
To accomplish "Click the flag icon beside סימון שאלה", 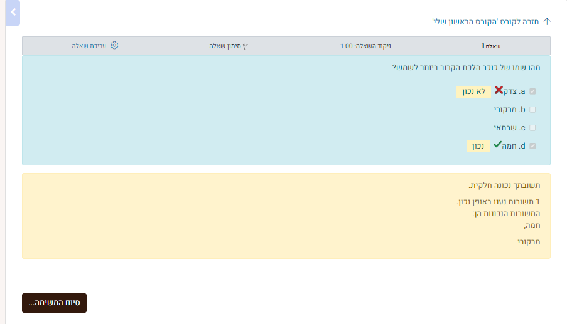I will click(245, 46).
